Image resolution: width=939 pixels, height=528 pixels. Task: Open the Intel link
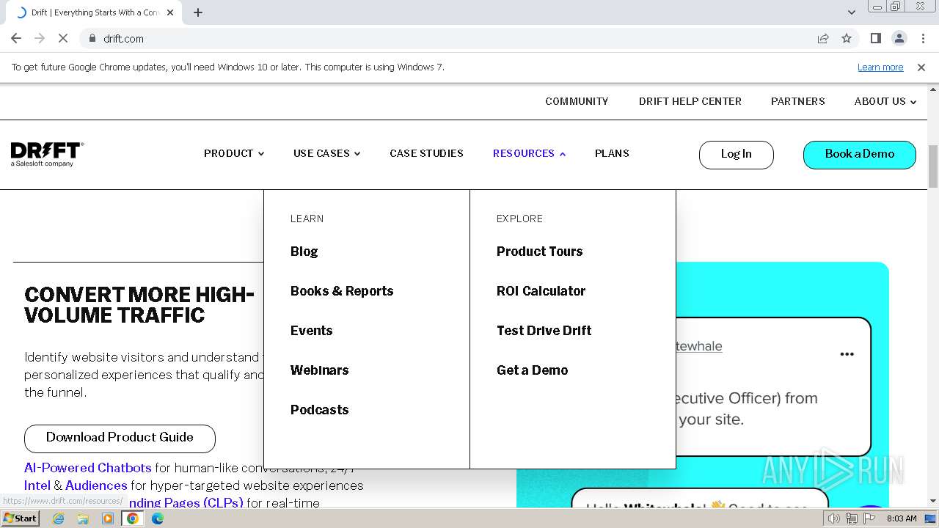pyautogui.click(x=37, y=485)
